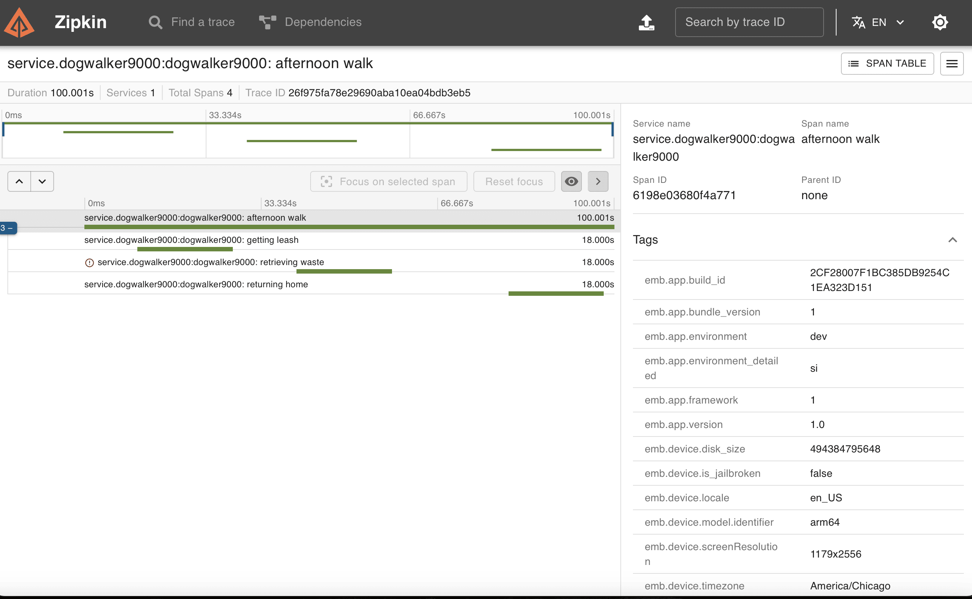Click the retrieving waste bar in the minimap

(301, 141)
